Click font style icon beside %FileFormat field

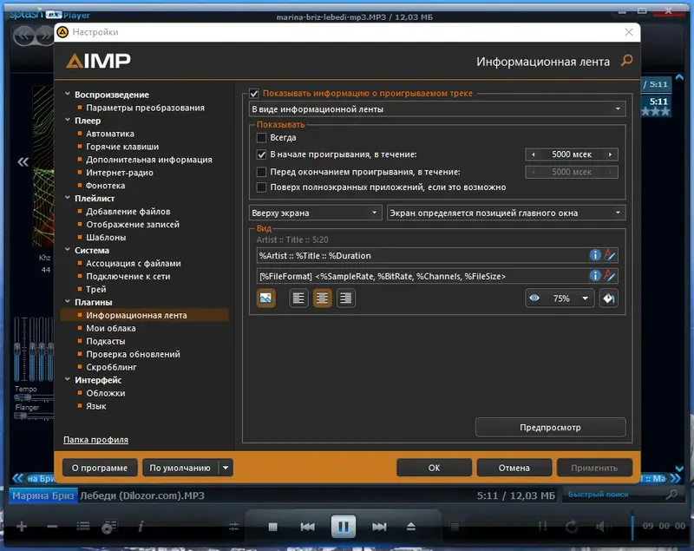point(610,276)
